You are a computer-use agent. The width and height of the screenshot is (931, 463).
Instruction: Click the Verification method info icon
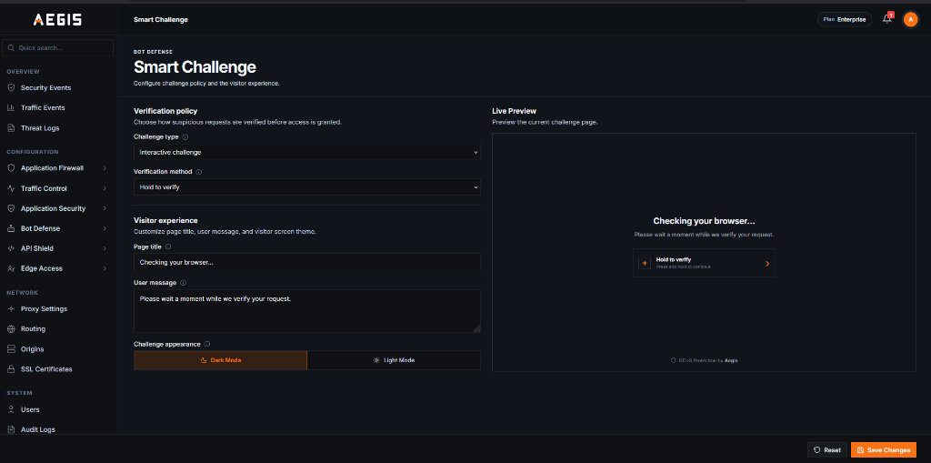point(199,172)
